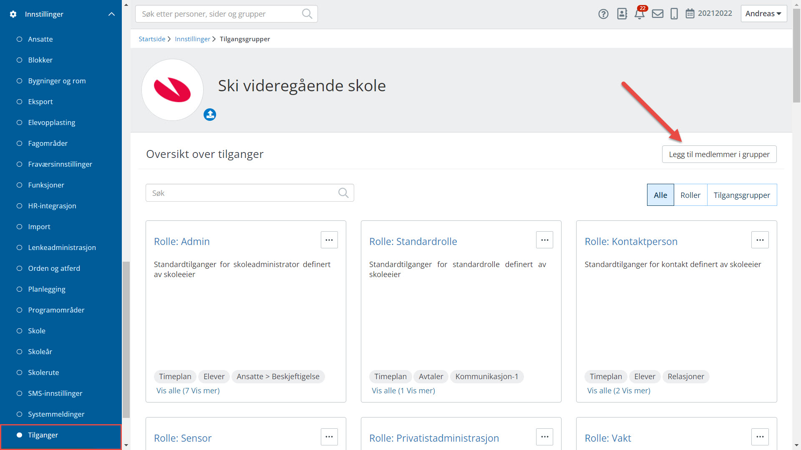Open HR-integrasjon settings
This screenshot has width=801, height=450.
pos(52,206)
